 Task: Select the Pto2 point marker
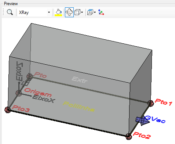tap(128, 136)
